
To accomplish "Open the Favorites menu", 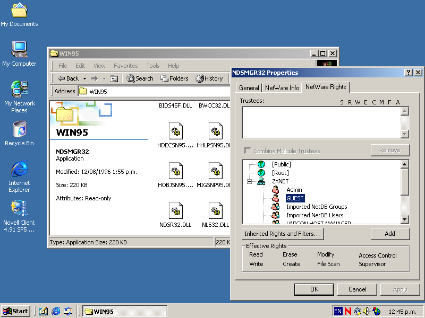I will point(126,66).
